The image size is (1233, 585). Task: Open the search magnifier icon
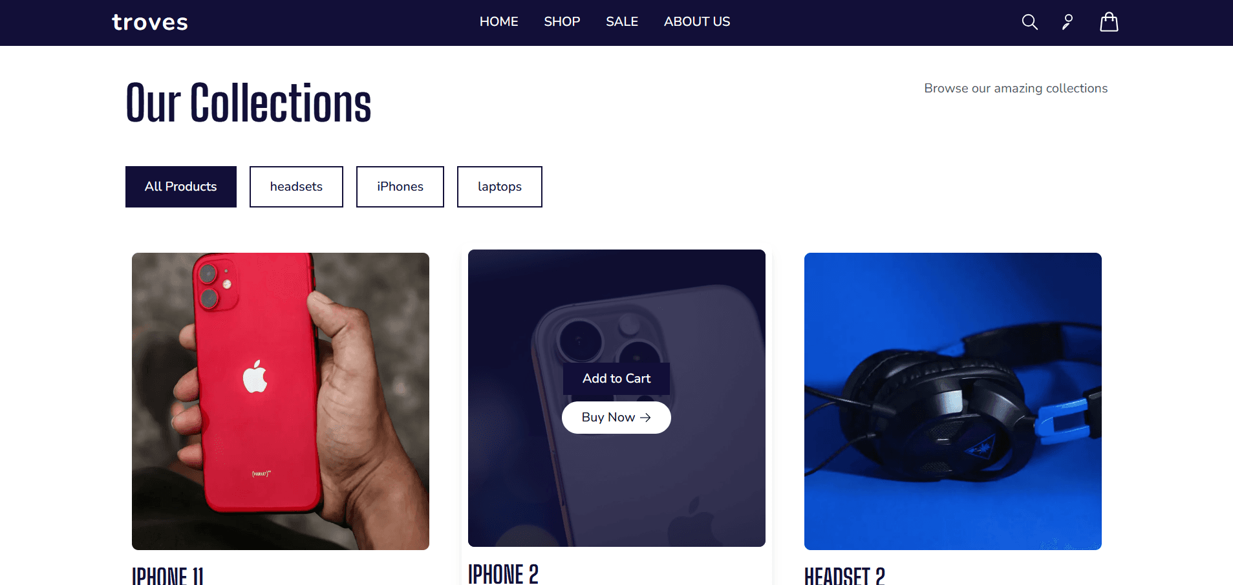coord(1029,23)
